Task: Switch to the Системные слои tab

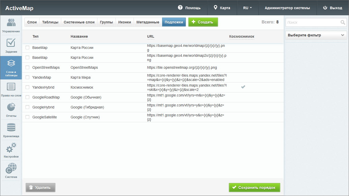Action: (x=79, y=22)
